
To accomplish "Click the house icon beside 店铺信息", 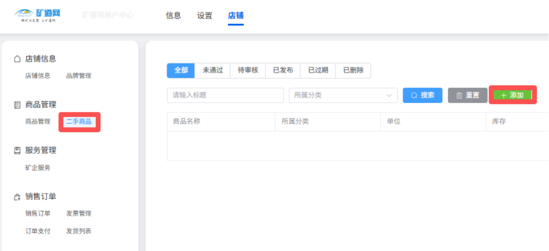I will coord(17,59).
